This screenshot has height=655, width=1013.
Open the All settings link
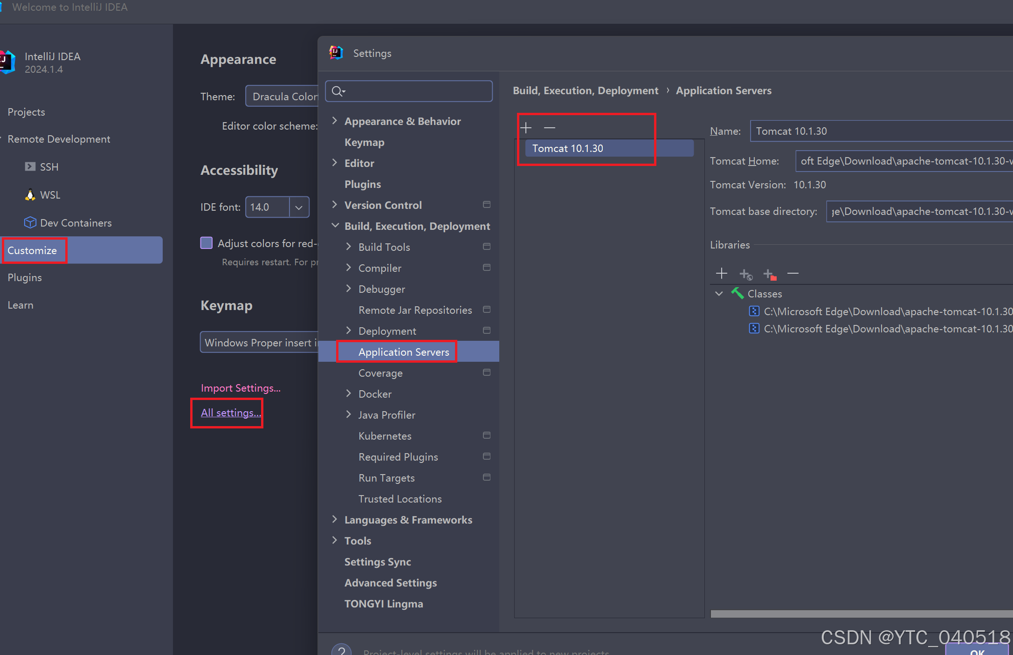click(231, 413)
